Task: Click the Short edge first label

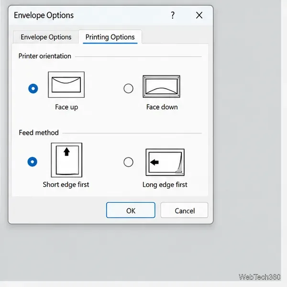Action: click(x=66, y=185)
